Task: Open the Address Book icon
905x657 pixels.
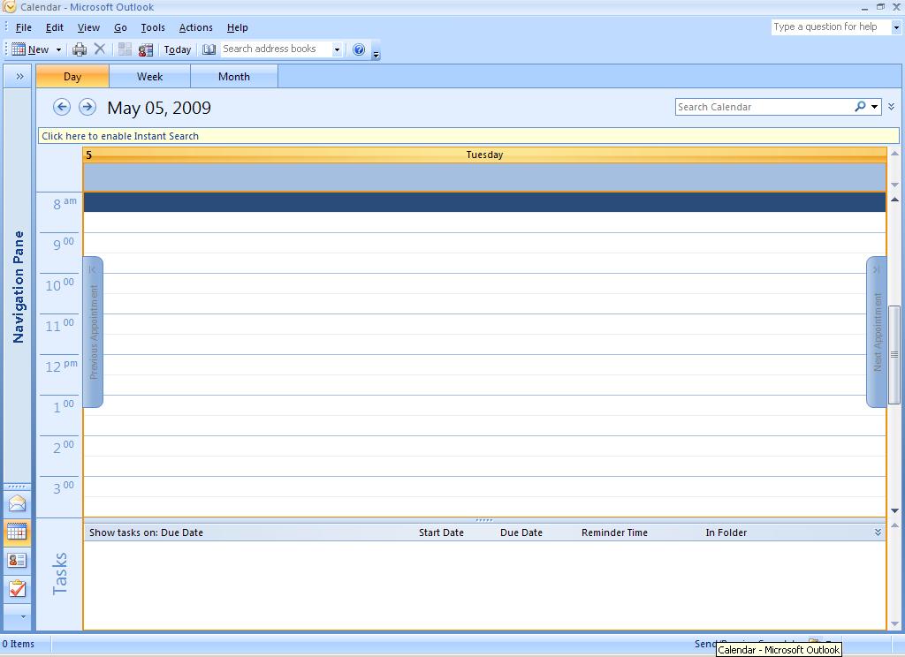Action: (x=209, y=49)
